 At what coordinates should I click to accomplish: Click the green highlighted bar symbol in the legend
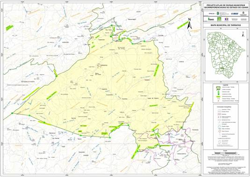[218, 96]
